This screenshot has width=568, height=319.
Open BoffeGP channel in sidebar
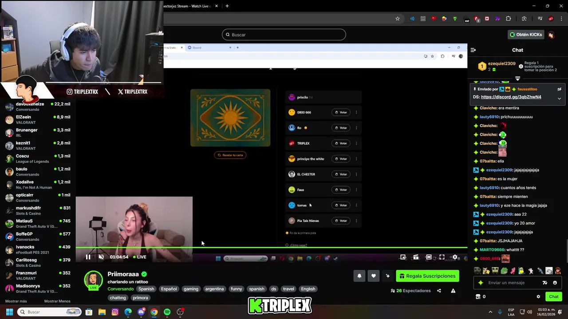(38, 236)
